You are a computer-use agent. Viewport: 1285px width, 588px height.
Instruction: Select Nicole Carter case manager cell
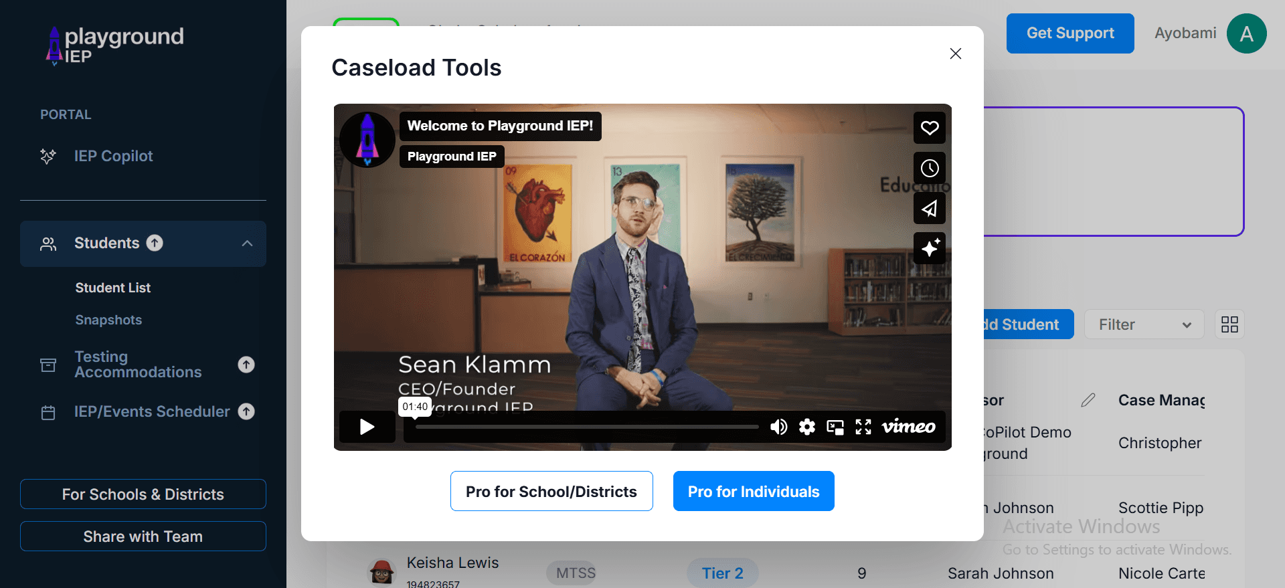1161,573
